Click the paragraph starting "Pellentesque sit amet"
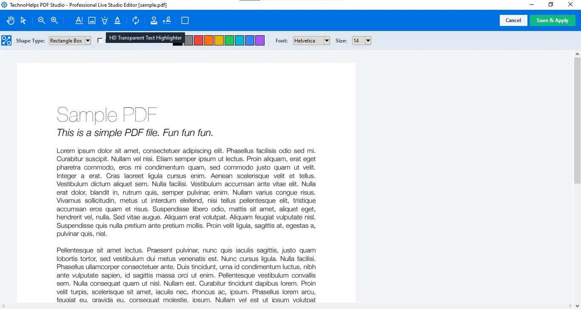 186,275
